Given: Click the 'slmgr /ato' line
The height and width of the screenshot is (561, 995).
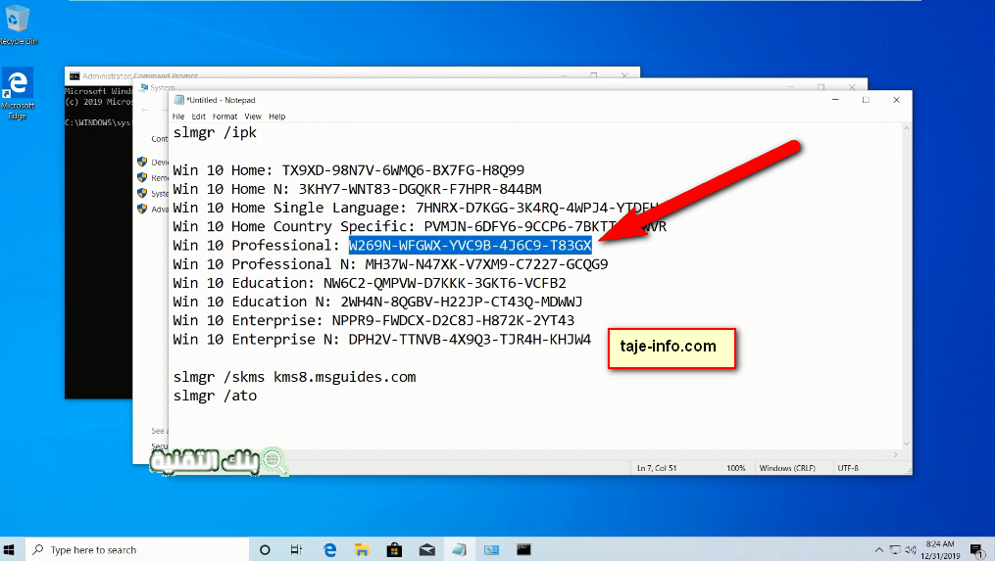Looking at the screenshot, I should 215,396.
